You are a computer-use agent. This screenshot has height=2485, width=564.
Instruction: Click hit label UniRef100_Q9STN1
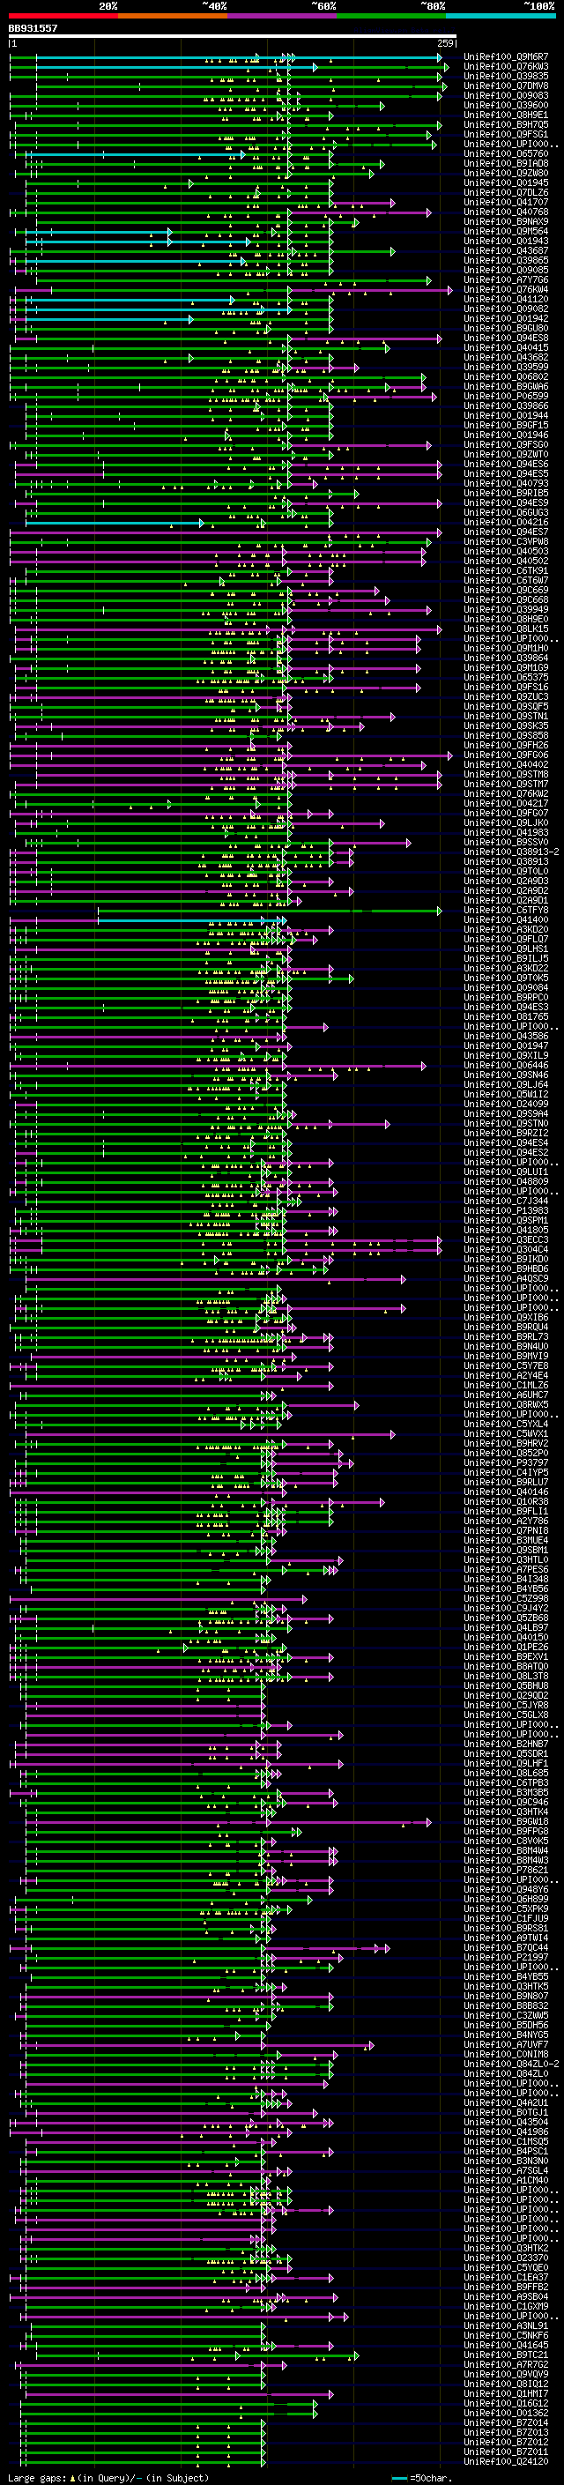pos(506,716)
